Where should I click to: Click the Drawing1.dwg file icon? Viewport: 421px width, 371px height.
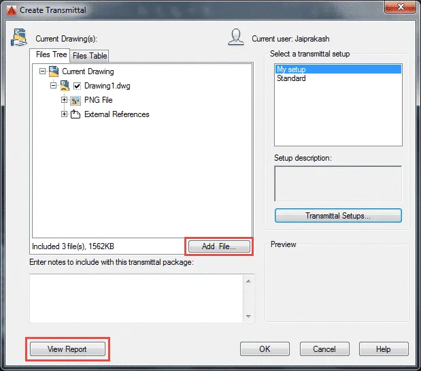pyautogui.click(x=65, y=86)
